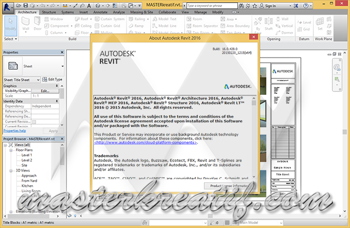The image size is (350, 228).
Task: Open the Sign In dropdown arrow
Action: (290, 6)
